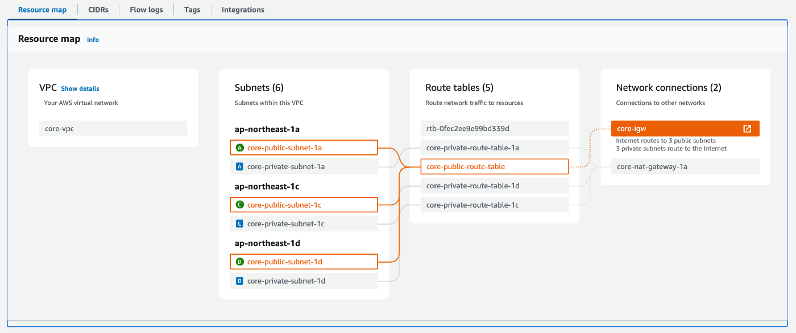Viewport: 796px width, 333px height.
Task: Select core-private-route-table-1a
Action: tap(495, 148)
